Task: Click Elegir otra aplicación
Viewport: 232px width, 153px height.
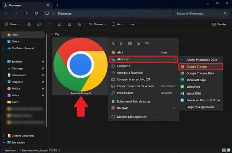Action: coord(200,107)
